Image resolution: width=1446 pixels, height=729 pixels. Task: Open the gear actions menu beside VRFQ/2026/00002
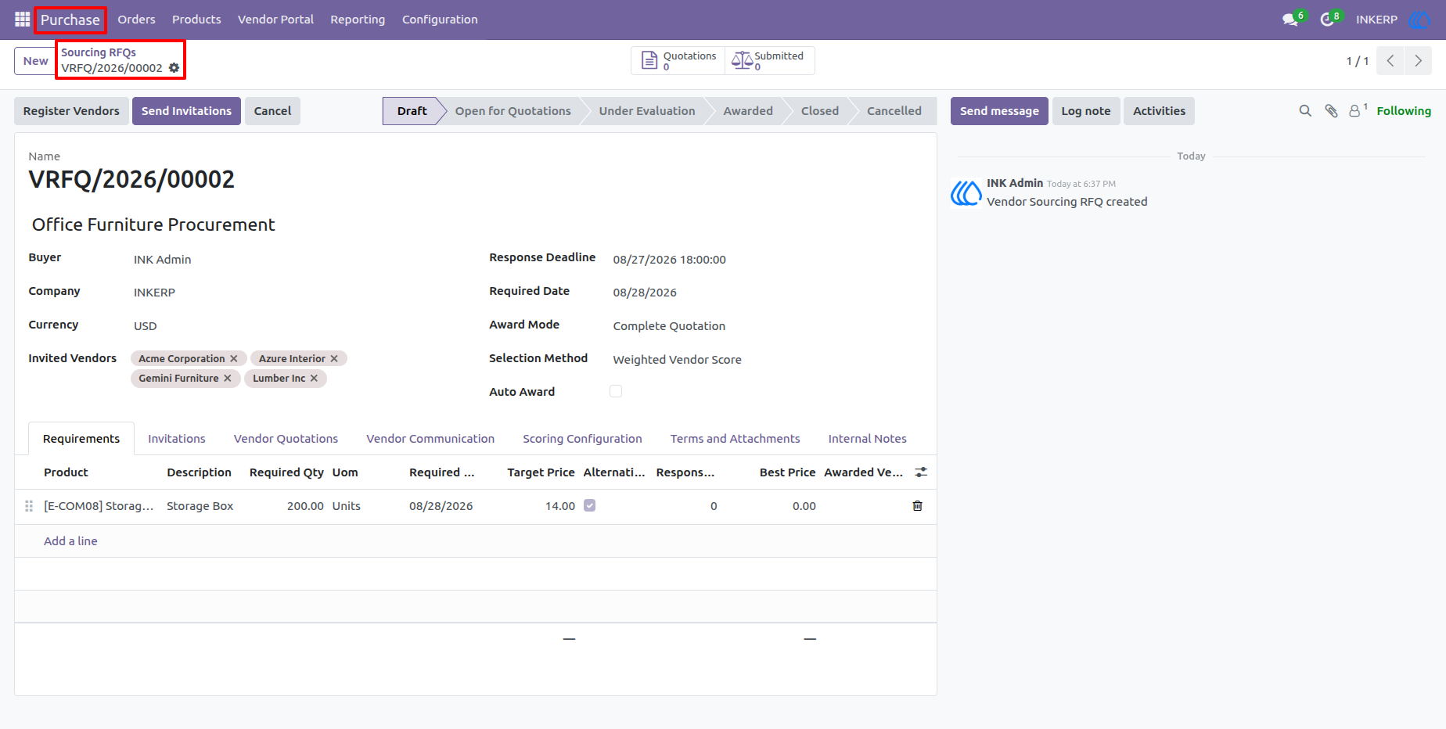tap(174, 68)
